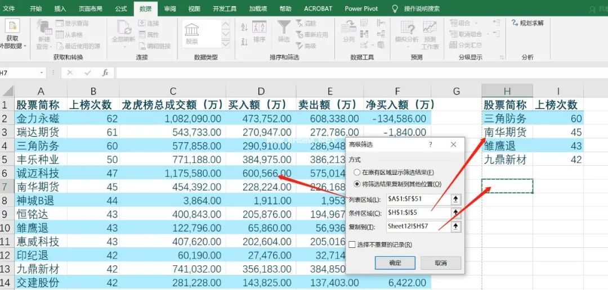Viewport: 608px width, 290px height.
Task: Click the Text to Columns (分列) icon
Action: pyautogui.click(x=348, y=31)
